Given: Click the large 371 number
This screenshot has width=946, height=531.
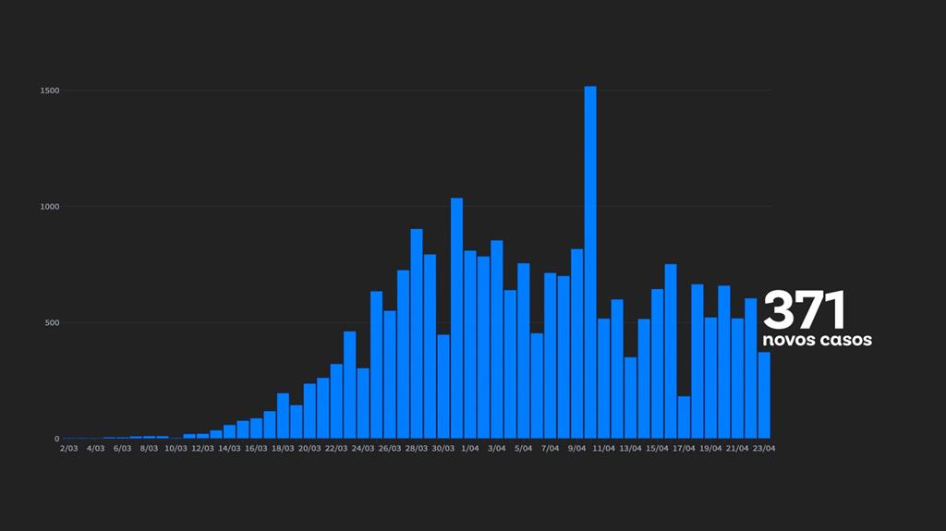Looking at the screenshot, I should coord(805,311).
